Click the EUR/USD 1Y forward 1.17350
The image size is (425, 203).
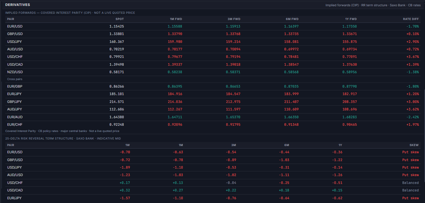tap(350, 26)
